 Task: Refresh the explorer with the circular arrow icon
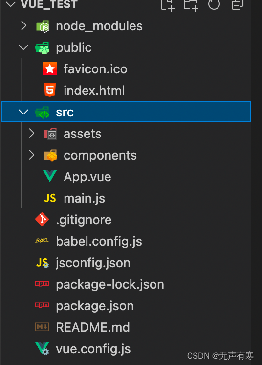coord(214,4)
